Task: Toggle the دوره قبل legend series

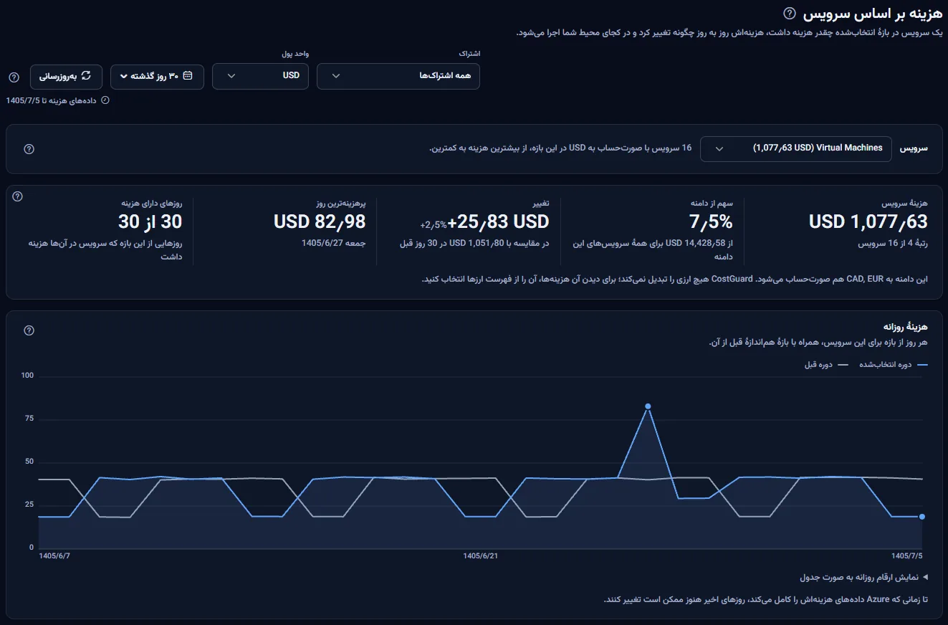Action: click(826, 365)
